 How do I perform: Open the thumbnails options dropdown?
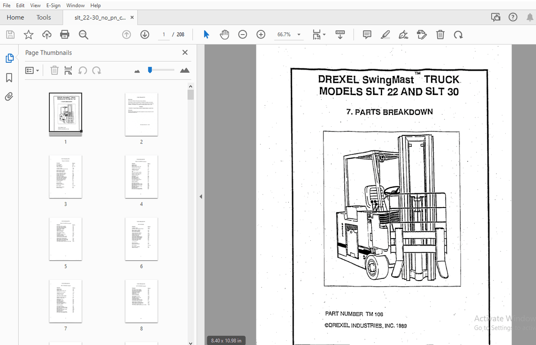tap(32, 70)
